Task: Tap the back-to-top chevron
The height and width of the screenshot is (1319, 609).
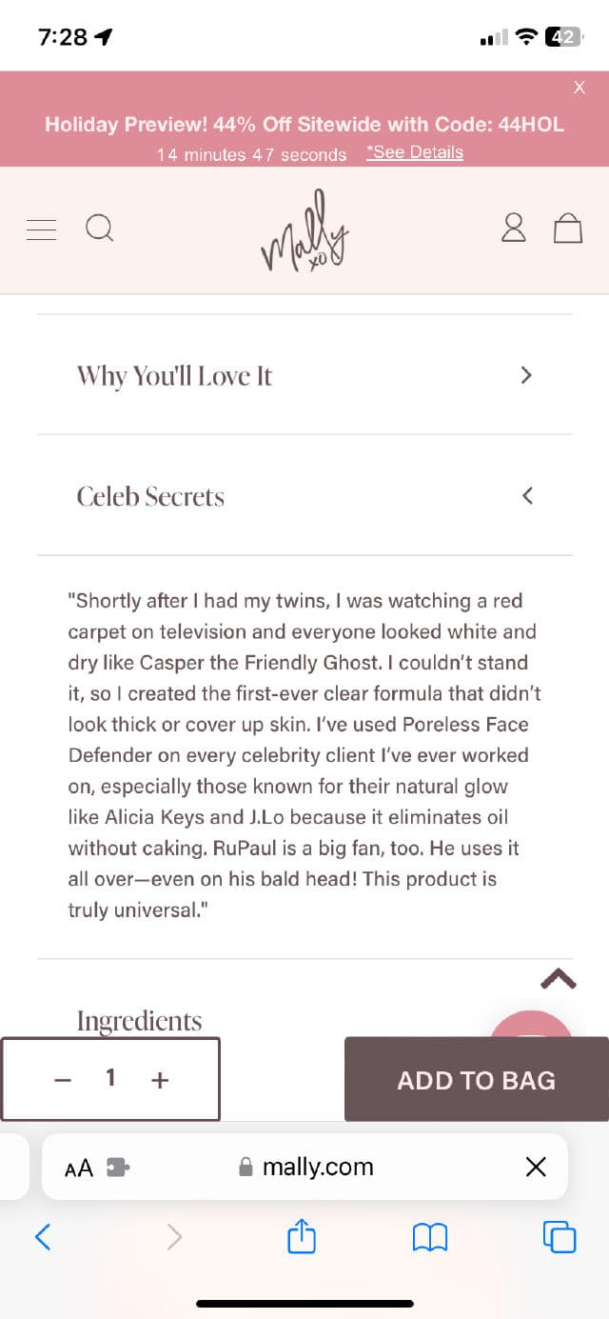Action: (x=559, y=979)
